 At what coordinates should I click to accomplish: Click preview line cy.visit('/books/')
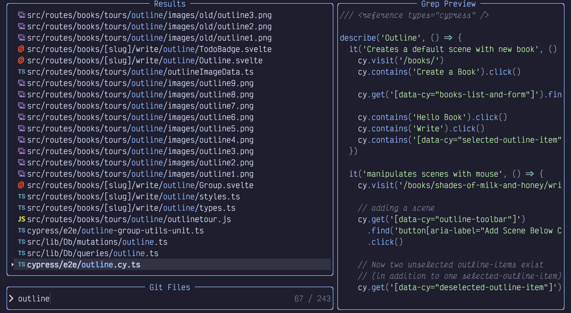(401, 60)
